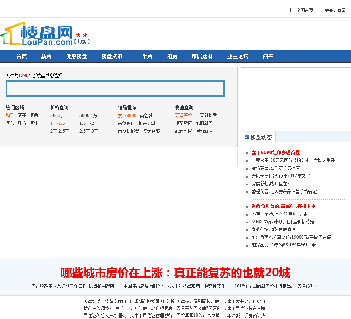Focus the new property search box

[x=115, y=89]
